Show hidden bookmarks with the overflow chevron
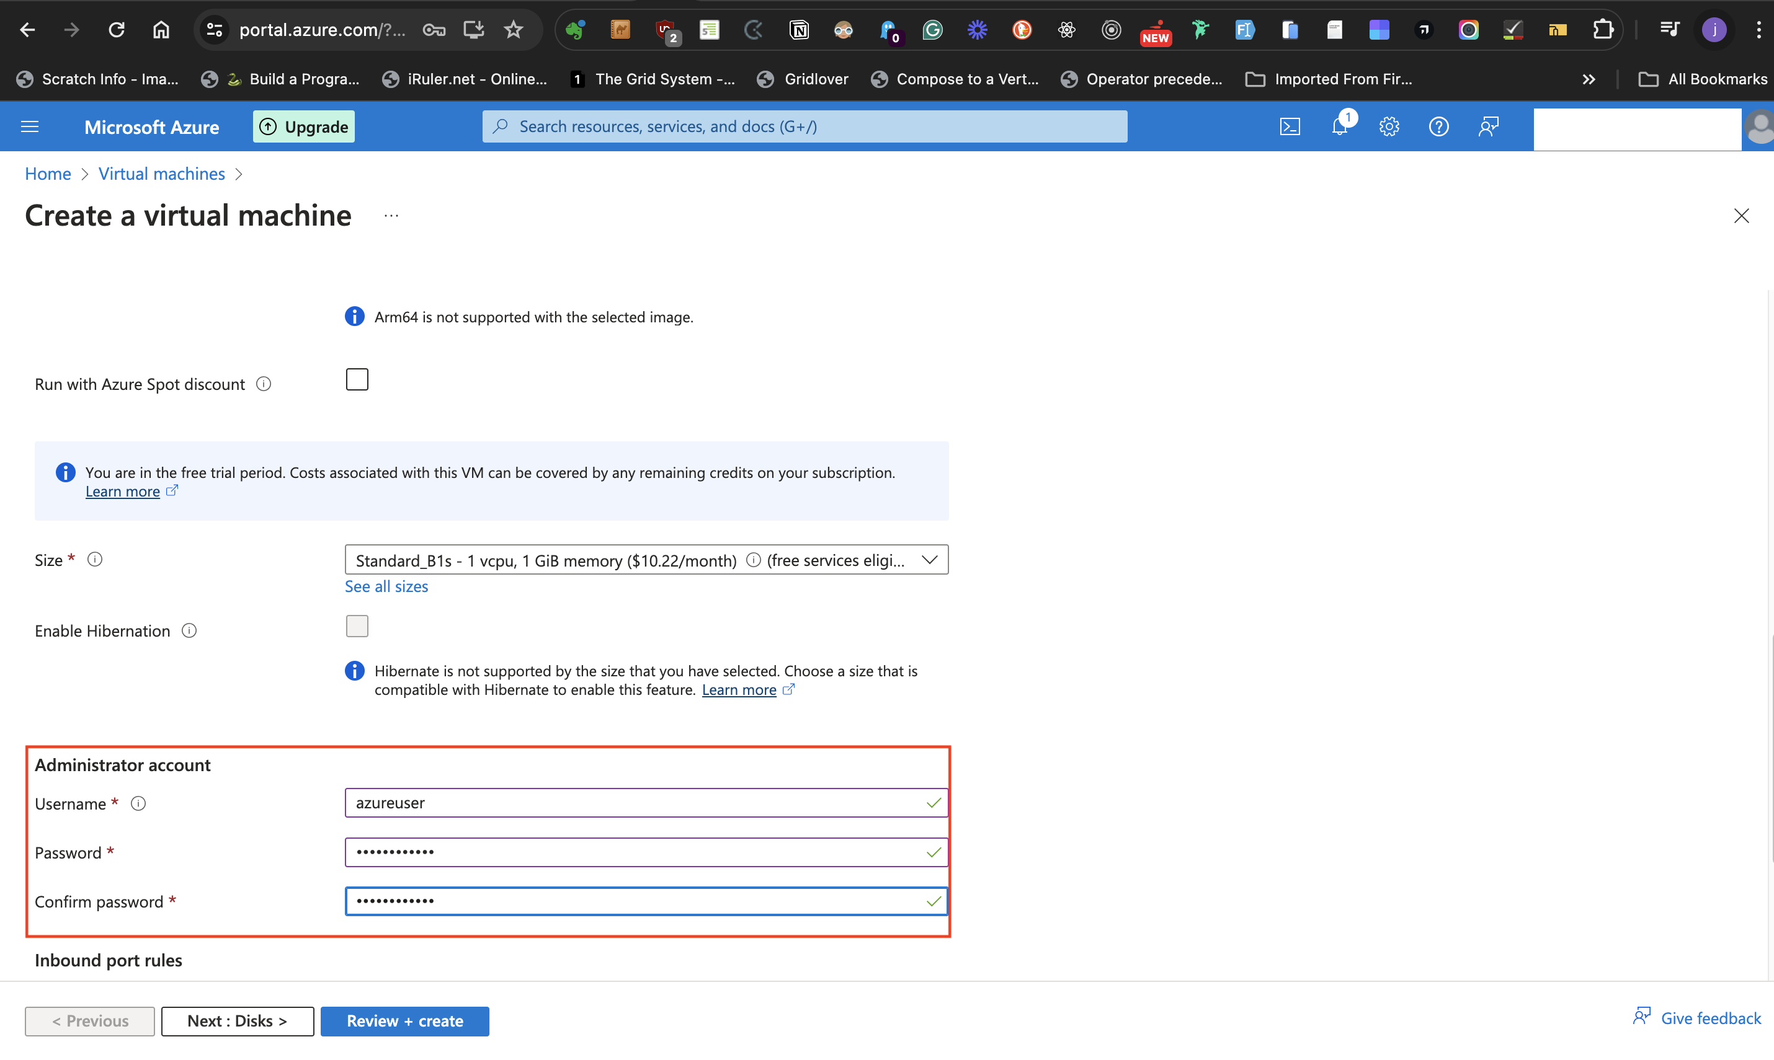Image resolution: width=1774 pixels, height=1060 pixels. [1588, 79]
